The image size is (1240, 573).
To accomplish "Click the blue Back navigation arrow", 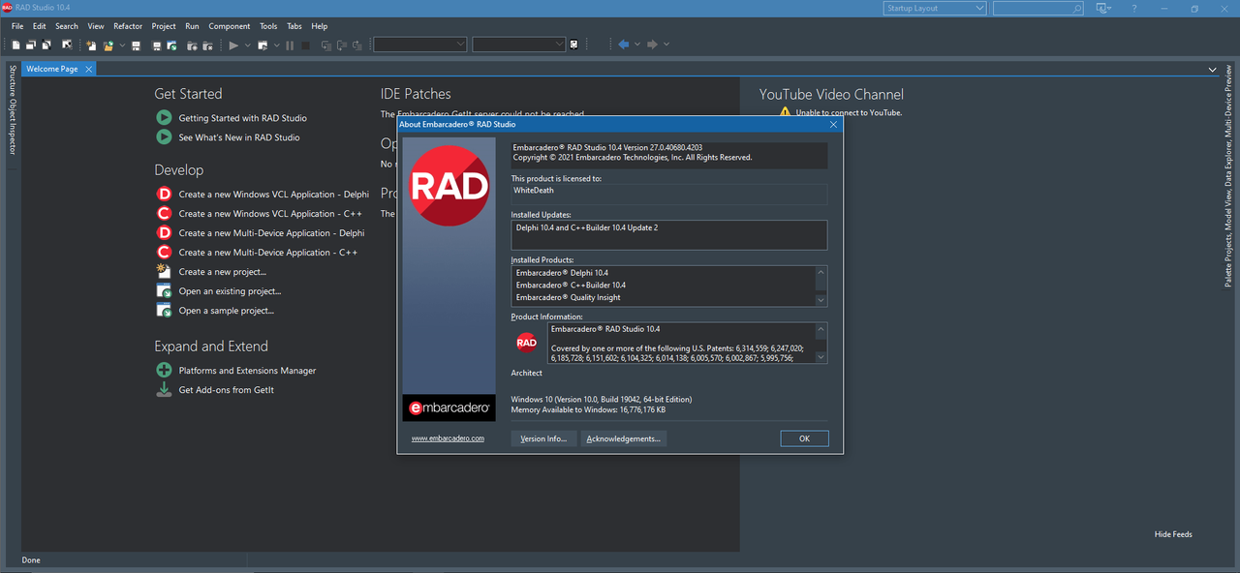I will [x=624, y=45].
